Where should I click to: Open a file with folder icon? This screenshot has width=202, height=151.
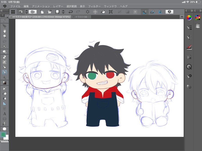point(49,12)
